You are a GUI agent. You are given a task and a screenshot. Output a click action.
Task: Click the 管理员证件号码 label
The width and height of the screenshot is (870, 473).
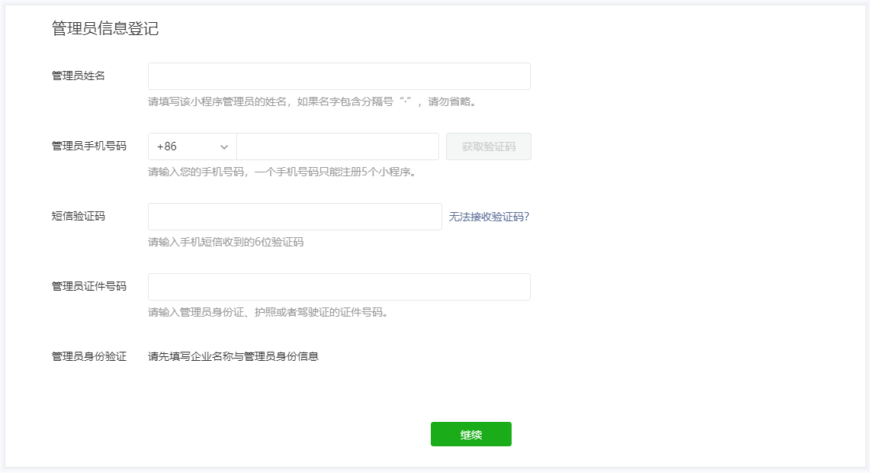click(89, 286)
